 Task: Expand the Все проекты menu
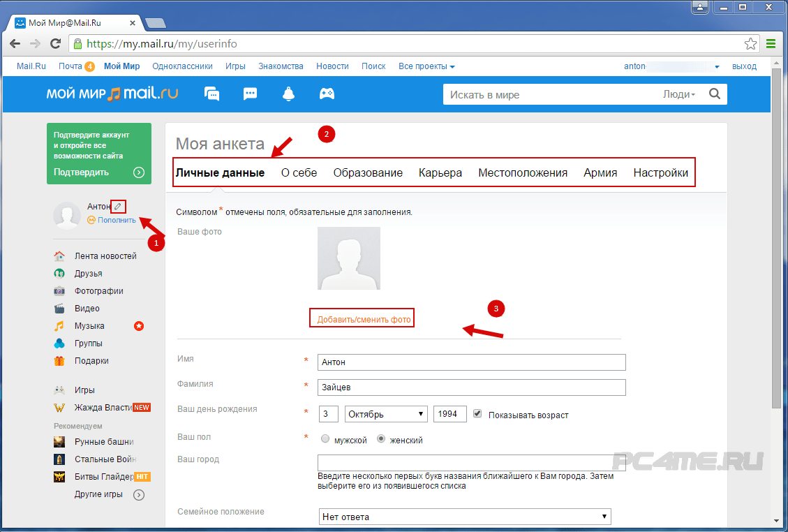click(x=426, y=66)
